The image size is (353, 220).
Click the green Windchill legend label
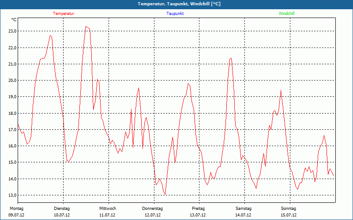(x=286, y=14)
